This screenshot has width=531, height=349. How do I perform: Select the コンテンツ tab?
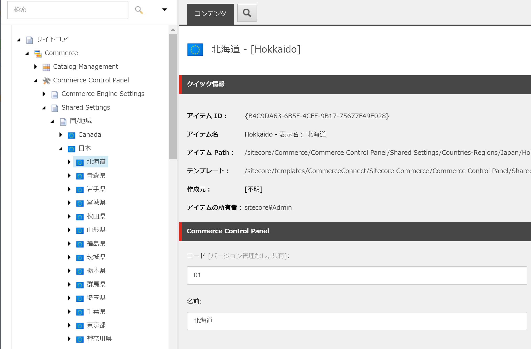point(210,13)
